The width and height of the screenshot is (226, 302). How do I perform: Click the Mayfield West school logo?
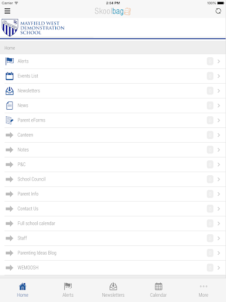(x=33, y=28)
